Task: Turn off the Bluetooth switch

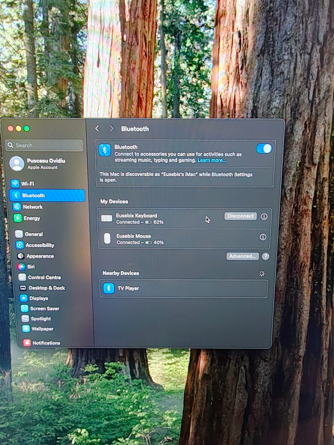Action: [x=264, y=148]
